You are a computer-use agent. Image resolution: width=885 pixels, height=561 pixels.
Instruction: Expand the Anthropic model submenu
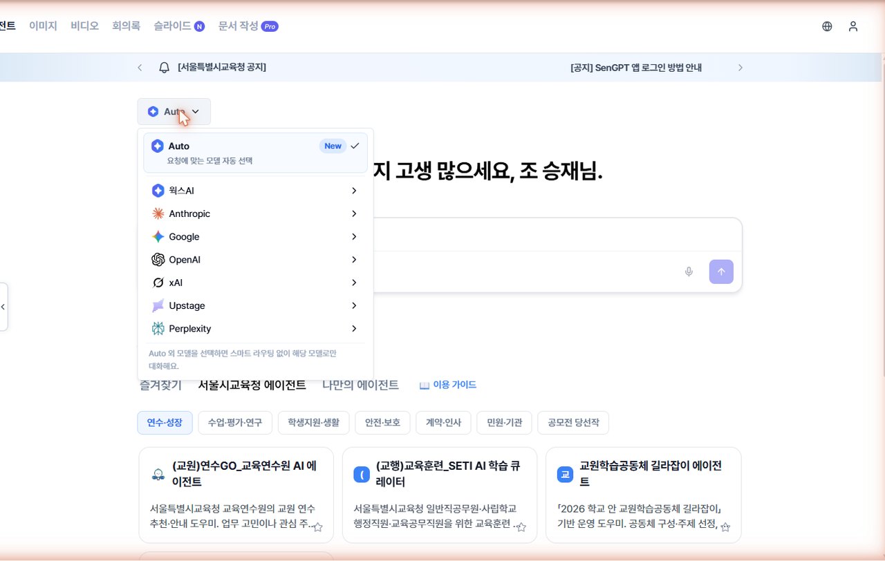256,213
